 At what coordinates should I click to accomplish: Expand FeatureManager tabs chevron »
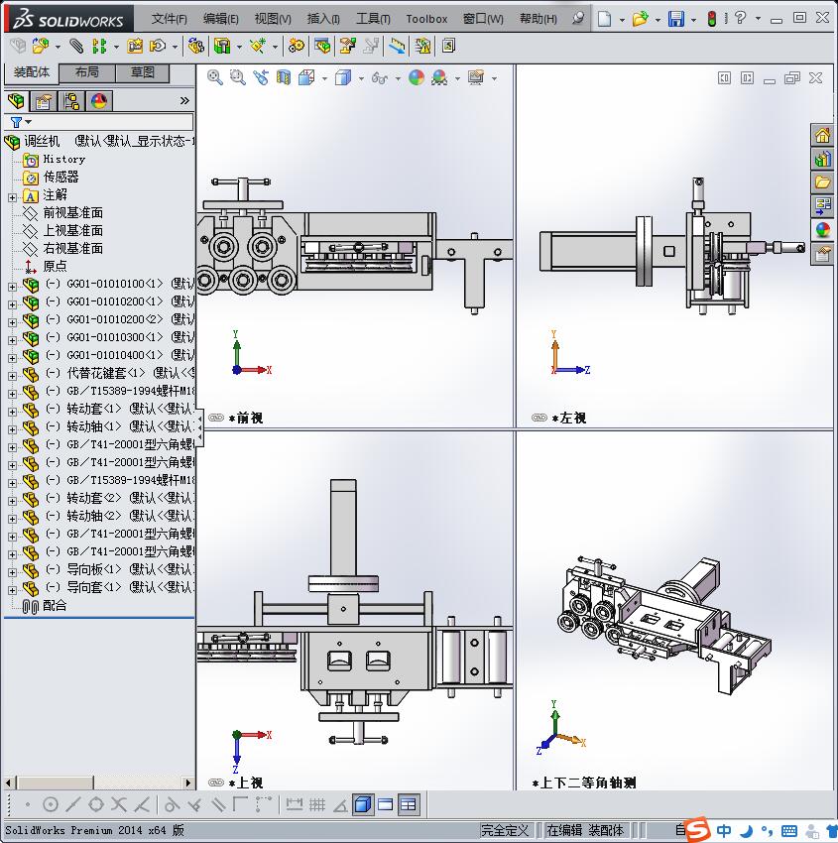tap(184, 100)
